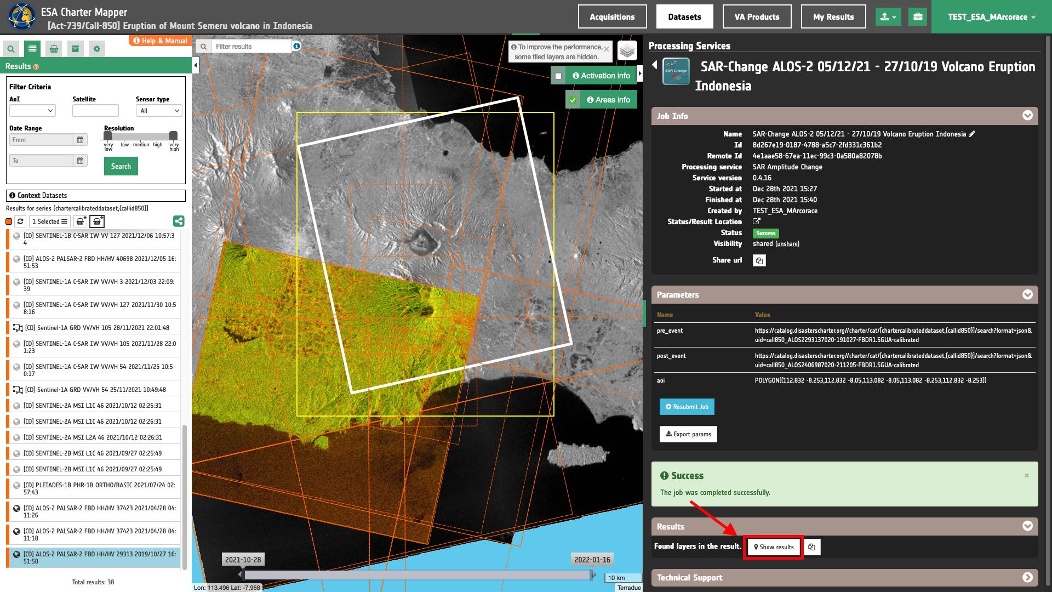Toggle the Activation info checkbox
The width and height of the screenshot is (1052, 592).
pyautogui.click(x=558, y=76)
